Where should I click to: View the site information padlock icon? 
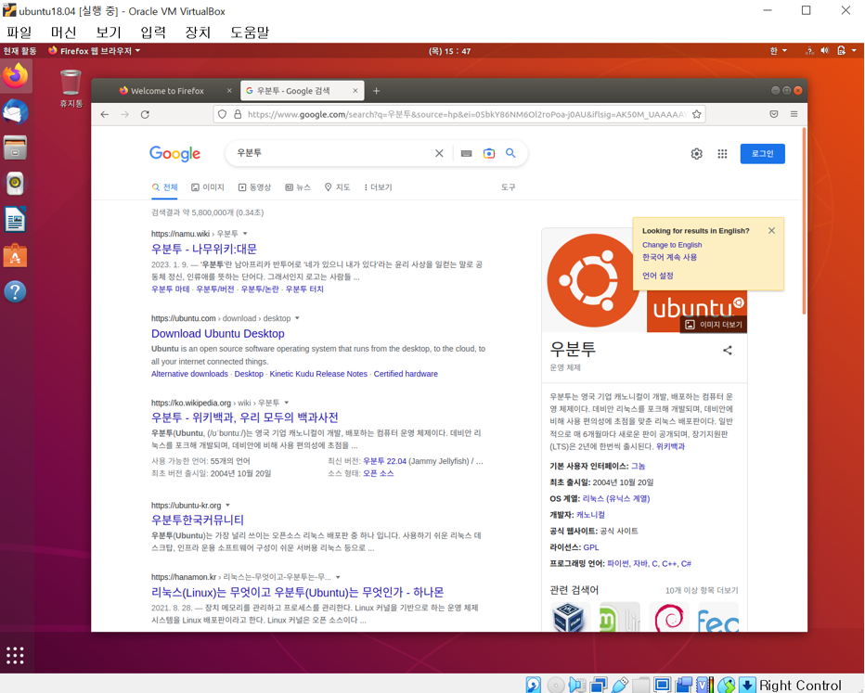click(238, 114)
